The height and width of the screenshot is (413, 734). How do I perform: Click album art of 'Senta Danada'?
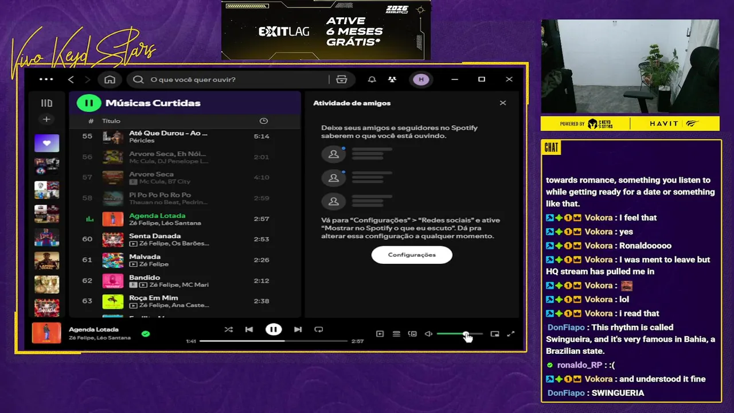(113, 240)
